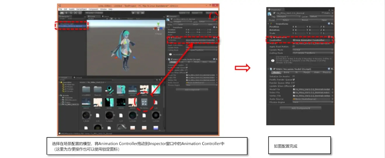Open the Edit menu

tap(65, 9)
